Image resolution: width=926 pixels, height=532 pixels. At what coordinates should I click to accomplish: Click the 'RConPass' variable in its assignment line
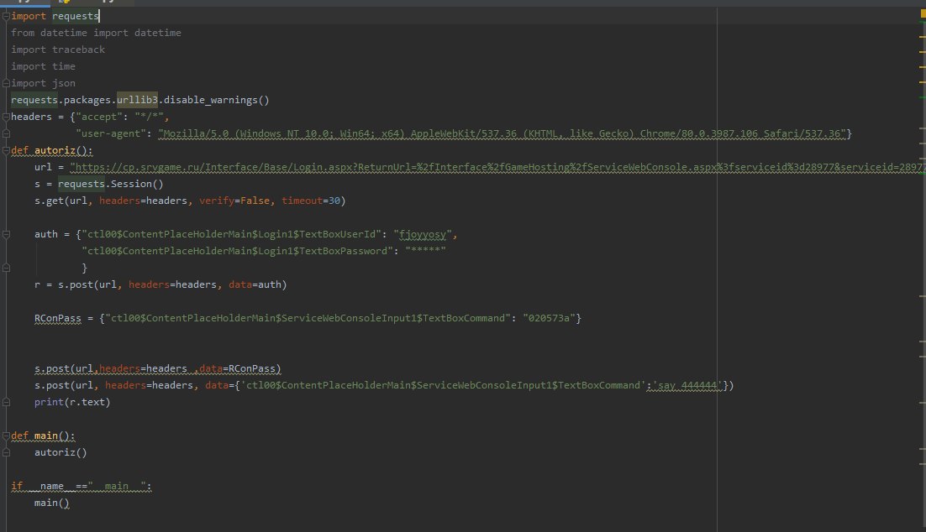tap(57, 319)
